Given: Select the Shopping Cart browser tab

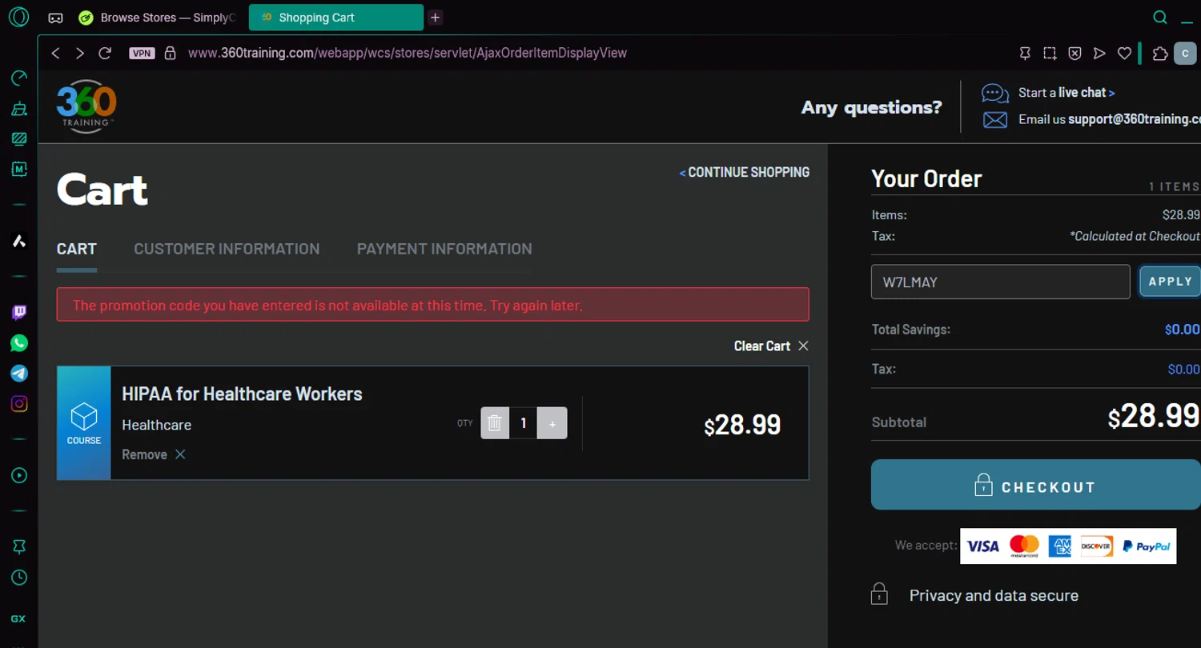Looking at the screenshot, I should pos(336,18).
